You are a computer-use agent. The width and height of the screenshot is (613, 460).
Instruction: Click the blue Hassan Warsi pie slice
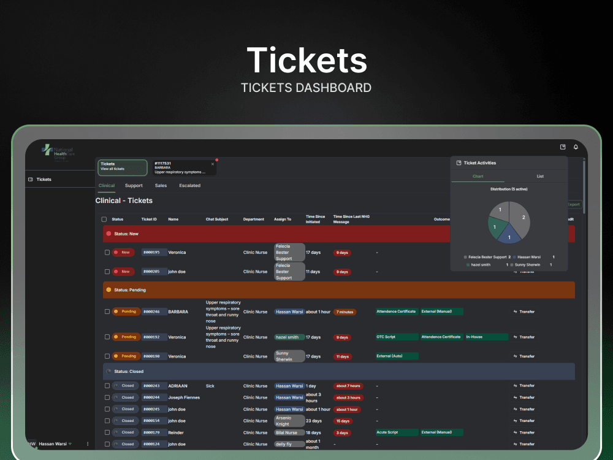[509, 236]
